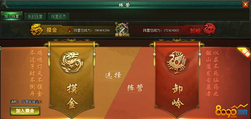Screen dimensions: 251x119
Task: Choose the 摸金 calligraphy on the gold banner
Action: (x=72, y=96)
